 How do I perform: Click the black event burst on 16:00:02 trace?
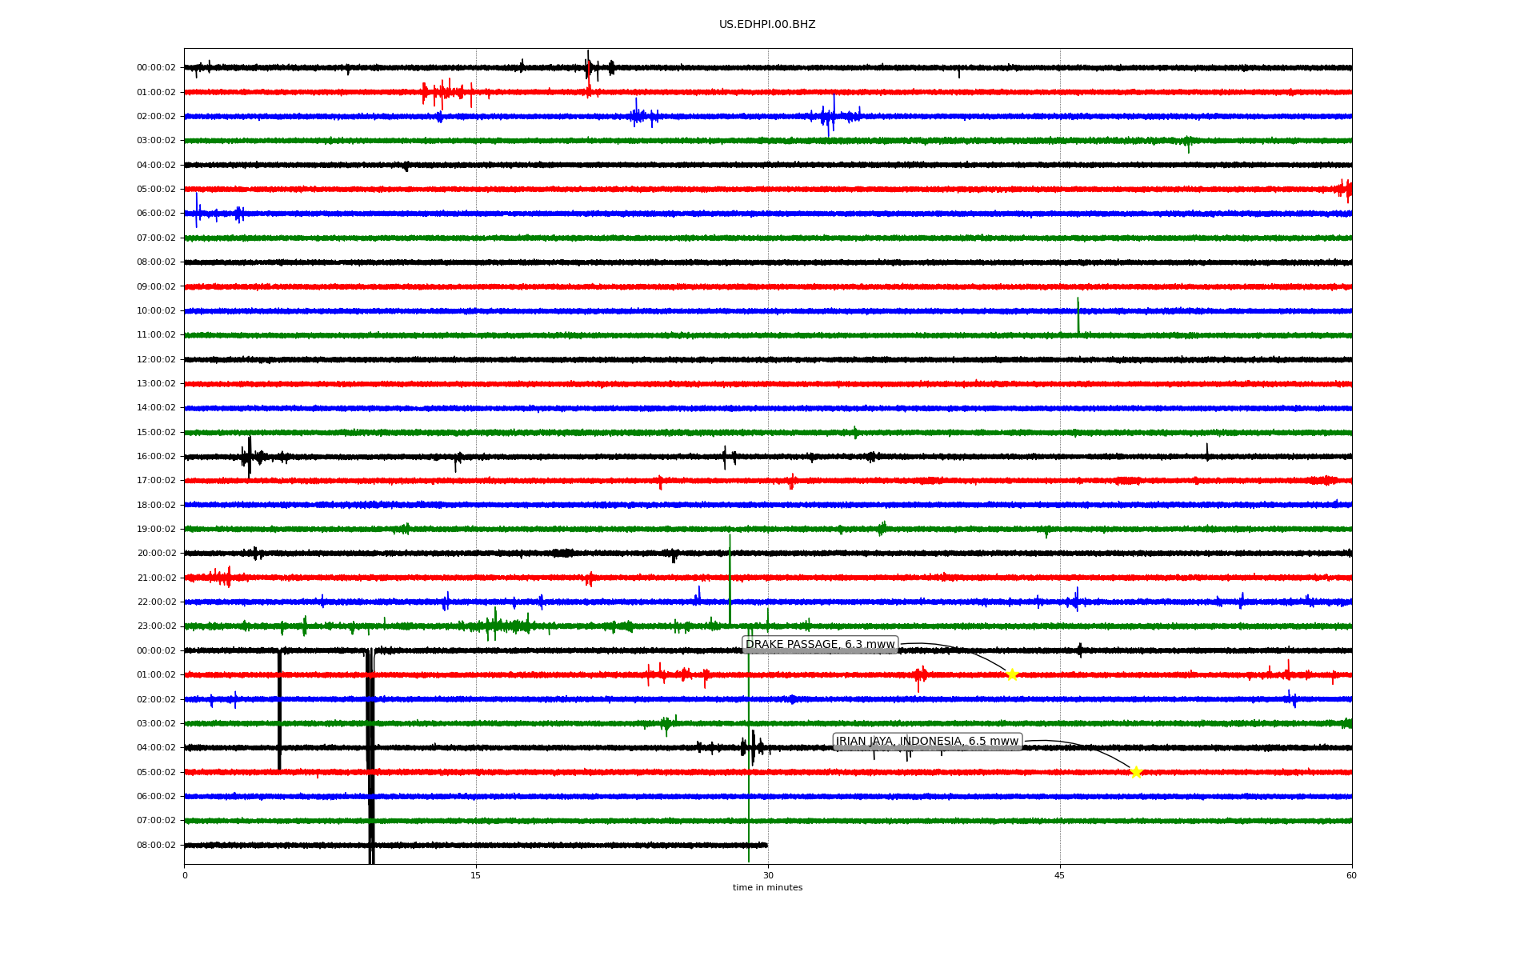(249, 457)
